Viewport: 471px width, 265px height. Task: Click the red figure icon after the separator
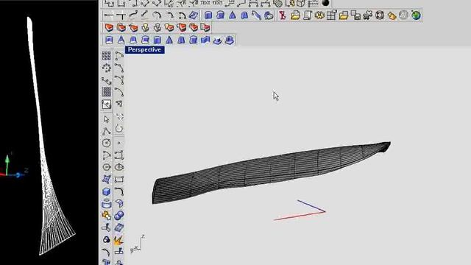(283, 15)
